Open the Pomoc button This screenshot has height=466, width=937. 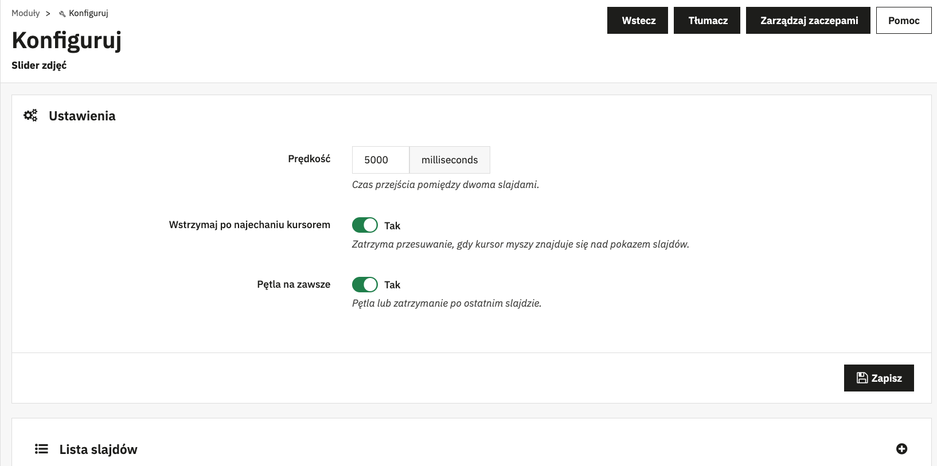pos(904,21)
